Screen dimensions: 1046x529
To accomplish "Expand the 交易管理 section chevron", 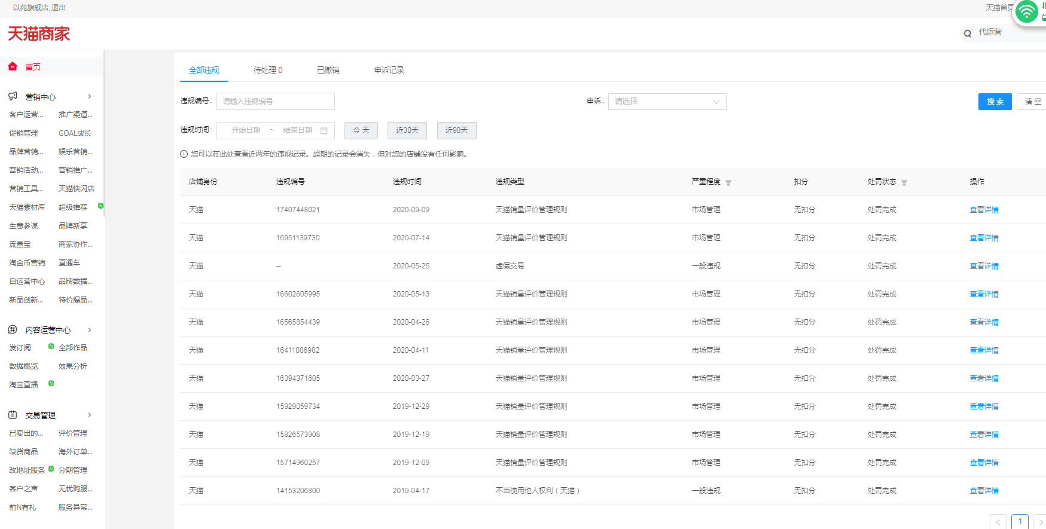I will click(90, 415).
